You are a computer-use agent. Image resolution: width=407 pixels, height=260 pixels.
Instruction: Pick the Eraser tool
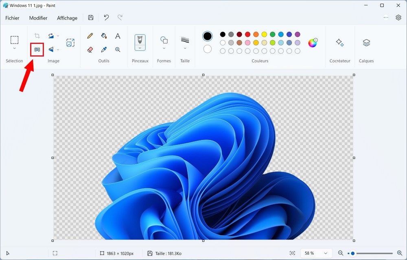coord(90,50)
